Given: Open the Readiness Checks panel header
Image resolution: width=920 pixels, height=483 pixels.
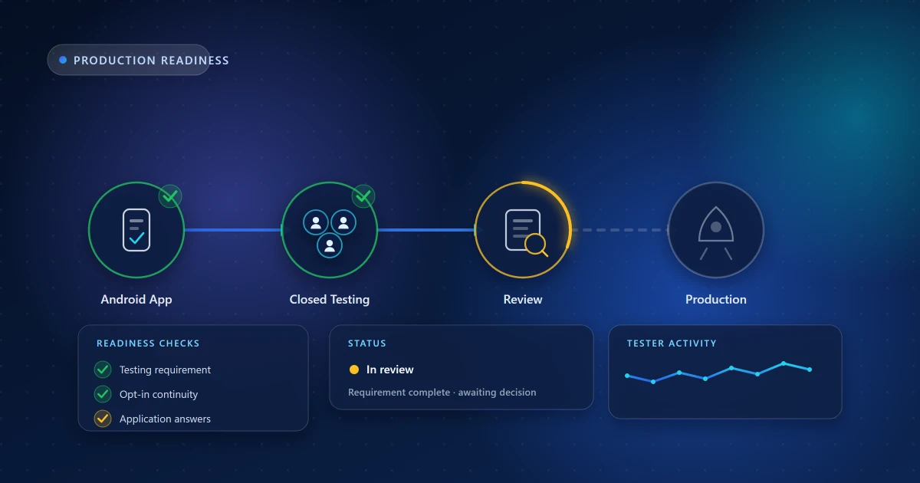Looking at the screenshot, I should (x=148, y=343).
